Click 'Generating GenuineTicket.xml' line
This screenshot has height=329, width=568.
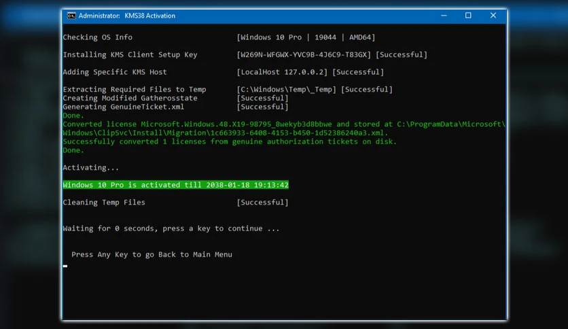124,107
